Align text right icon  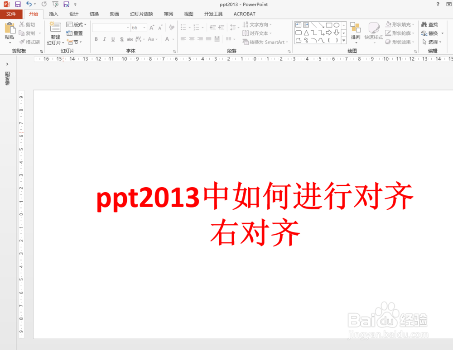[x=200, y=39]
